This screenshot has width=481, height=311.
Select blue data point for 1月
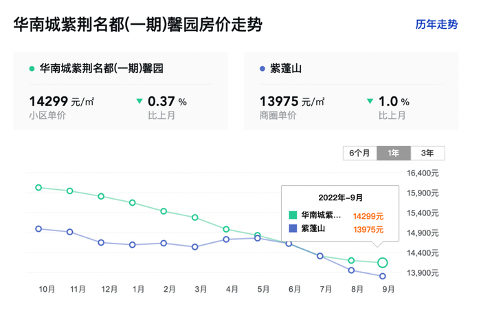(133, 245)
